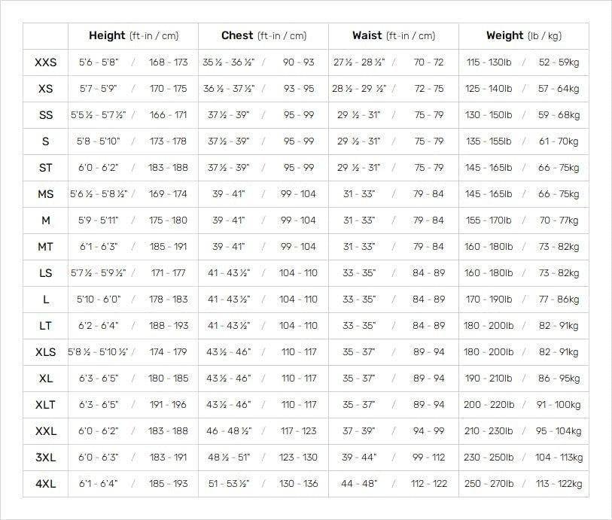
Task: Select the XLS size row label
Action: point(46,352)
